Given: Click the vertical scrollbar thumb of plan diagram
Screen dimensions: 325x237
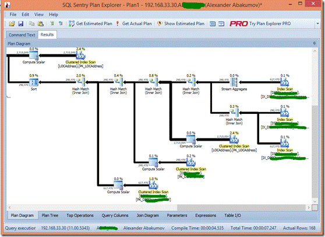Looking at the screenshot, I should (x=315, y=151).
